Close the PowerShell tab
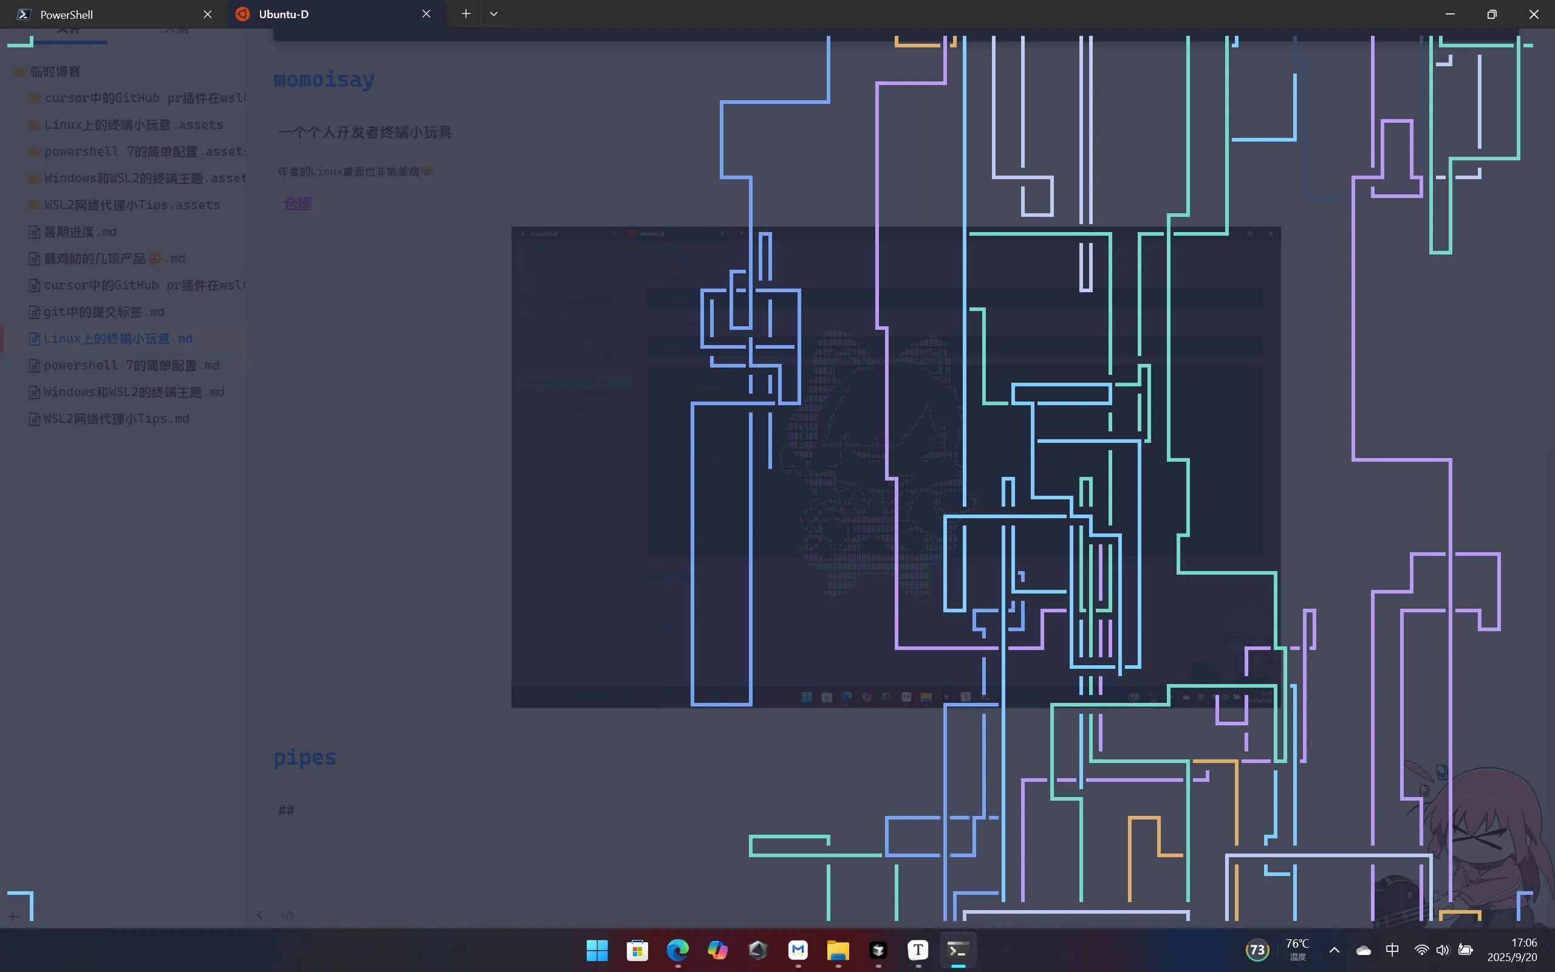 pyautogui.click(x=208, y=14)
